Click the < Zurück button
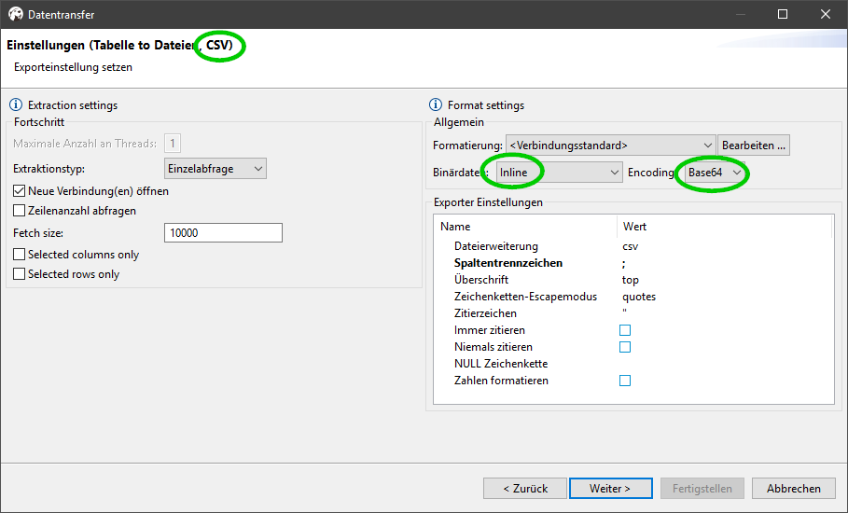Image resolution: width=848 pixels, height=513 pixels. pyautogui.click(x=525, y=488)
